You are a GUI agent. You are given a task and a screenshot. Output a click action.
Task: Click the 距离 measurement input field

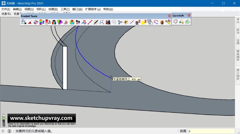[211, 131]
